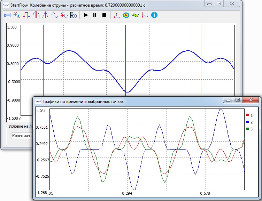Choose the triangular peak initial shape

pyautogui.click(x=45, y=15)
